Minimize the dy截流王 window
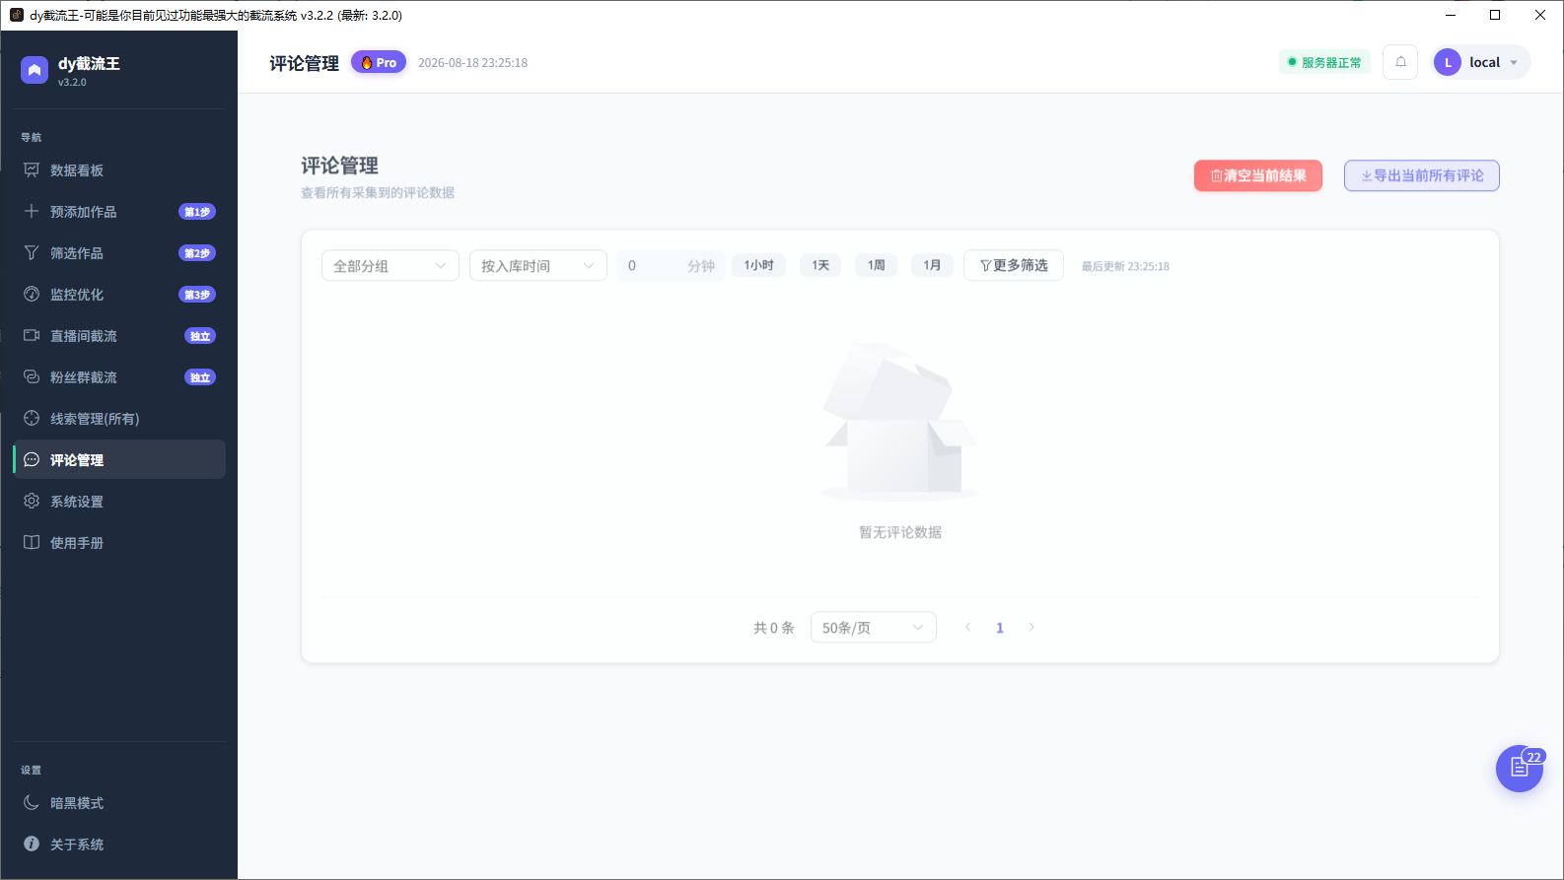The height and width of the screenshot is (880, 1564). pos(1451,15)
